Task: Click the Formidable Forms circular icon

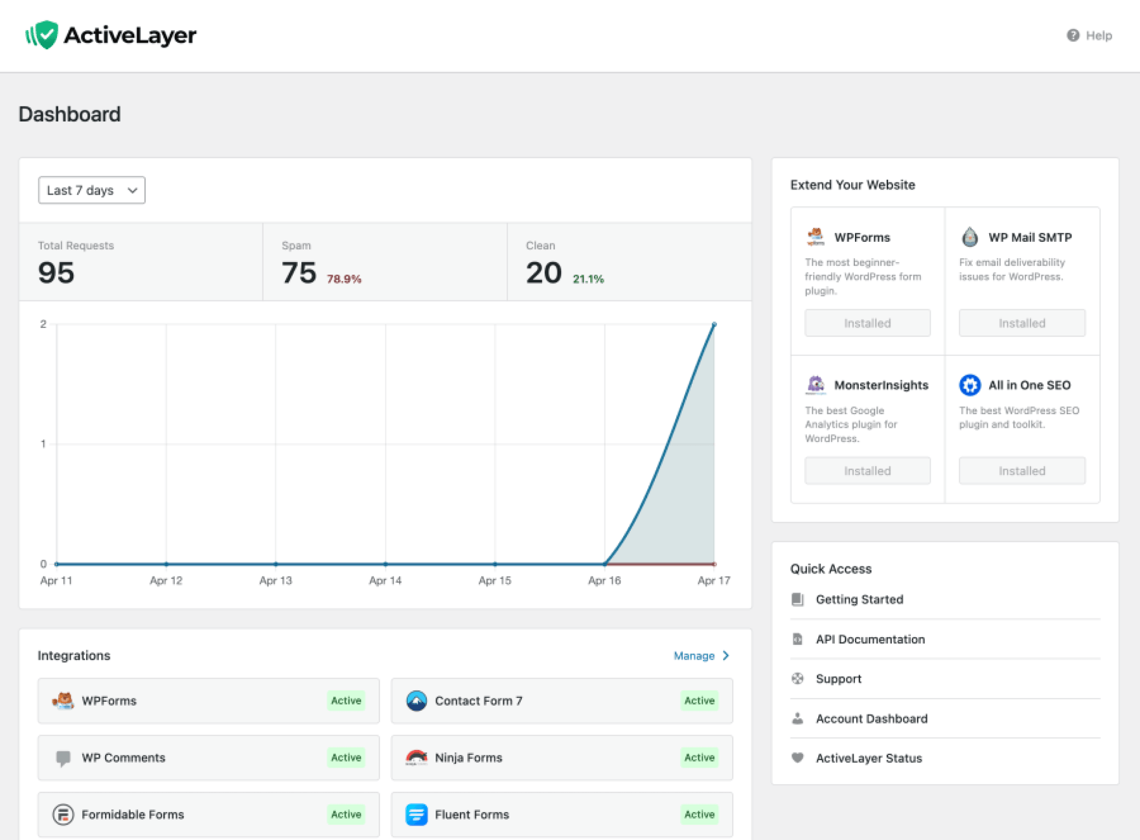Action: point(63,814)
